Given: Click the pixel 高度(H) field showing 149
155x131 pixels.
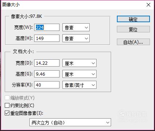Looking at the screenshot, I should pyautogui.click(x=47, y=38).
